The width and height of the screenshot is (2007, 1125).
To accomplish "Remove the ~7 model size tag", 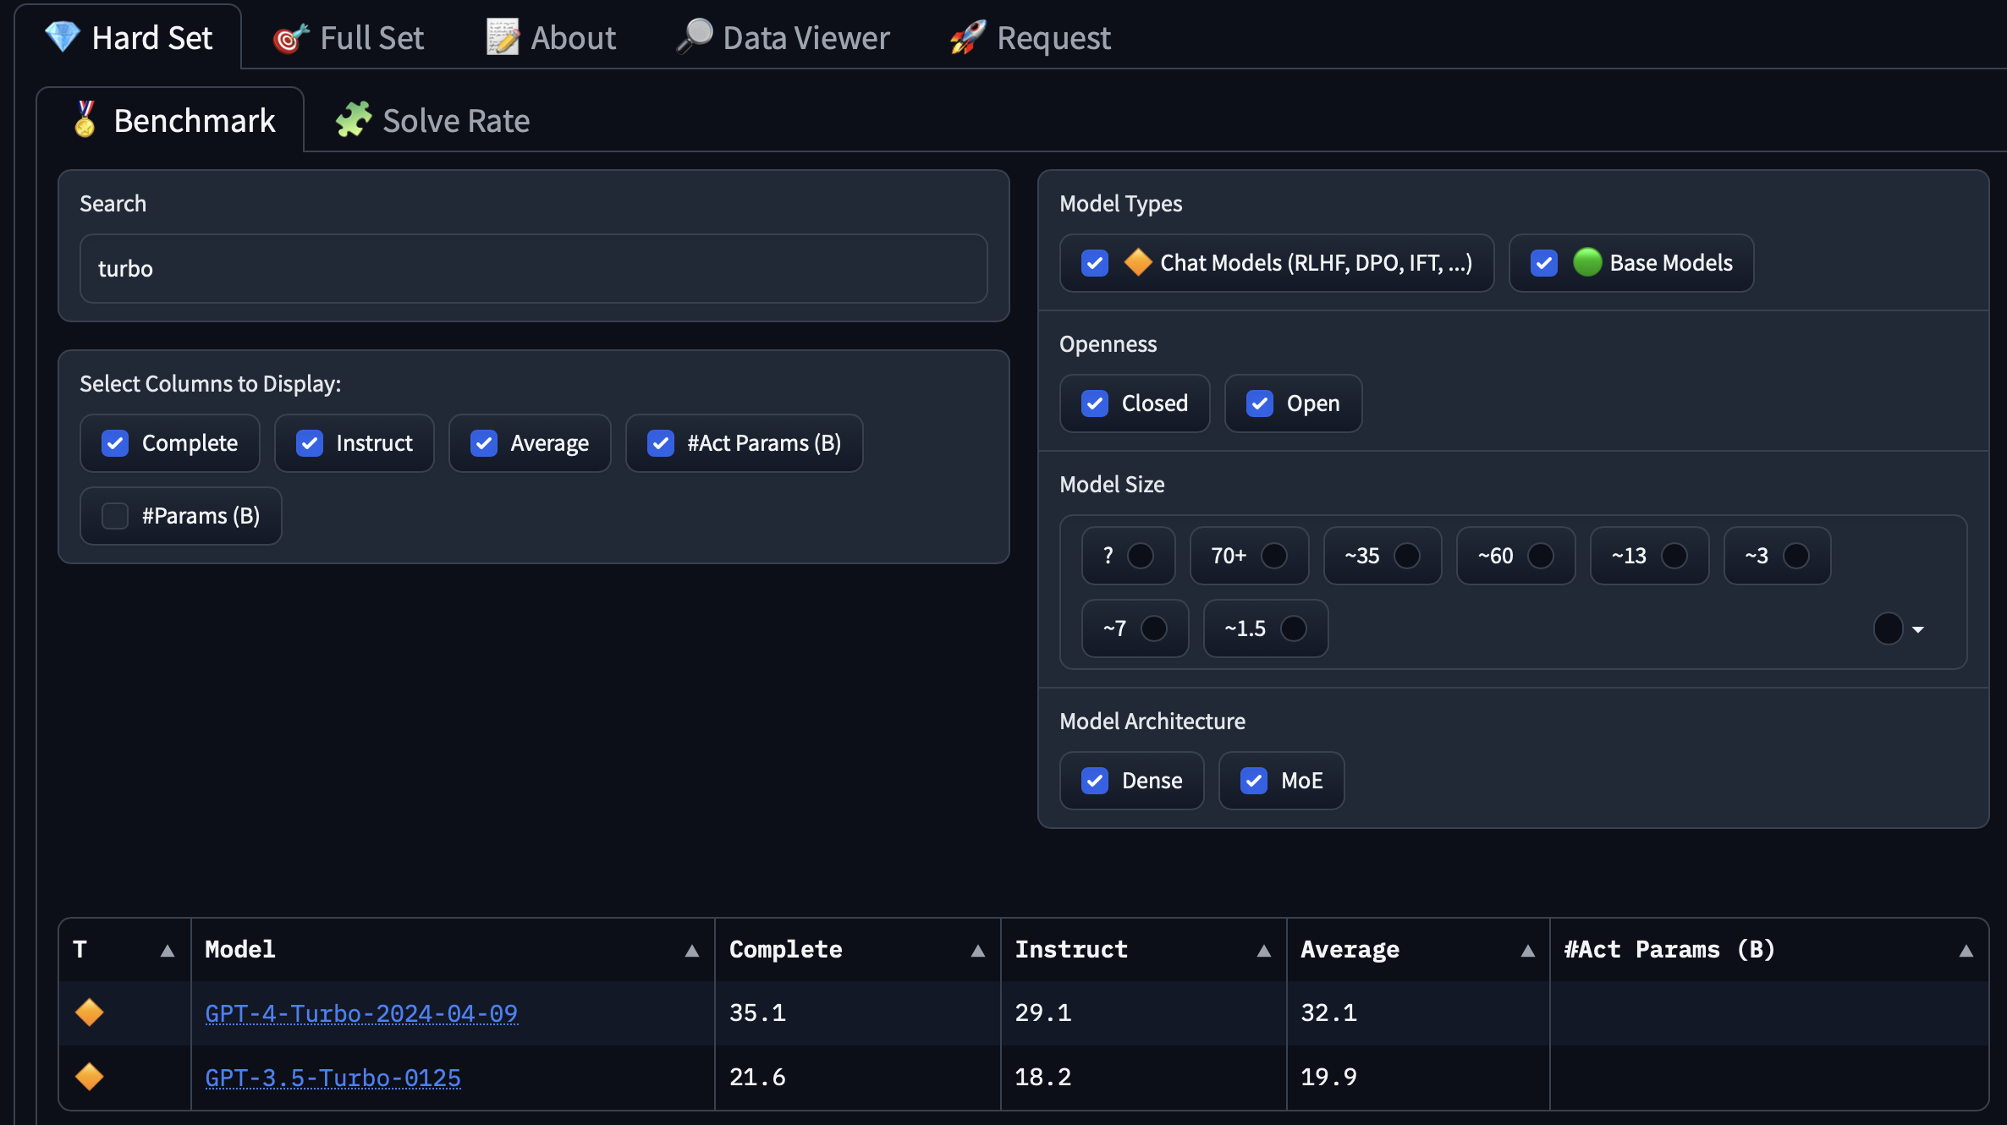I will click(x=1154, y=628).
